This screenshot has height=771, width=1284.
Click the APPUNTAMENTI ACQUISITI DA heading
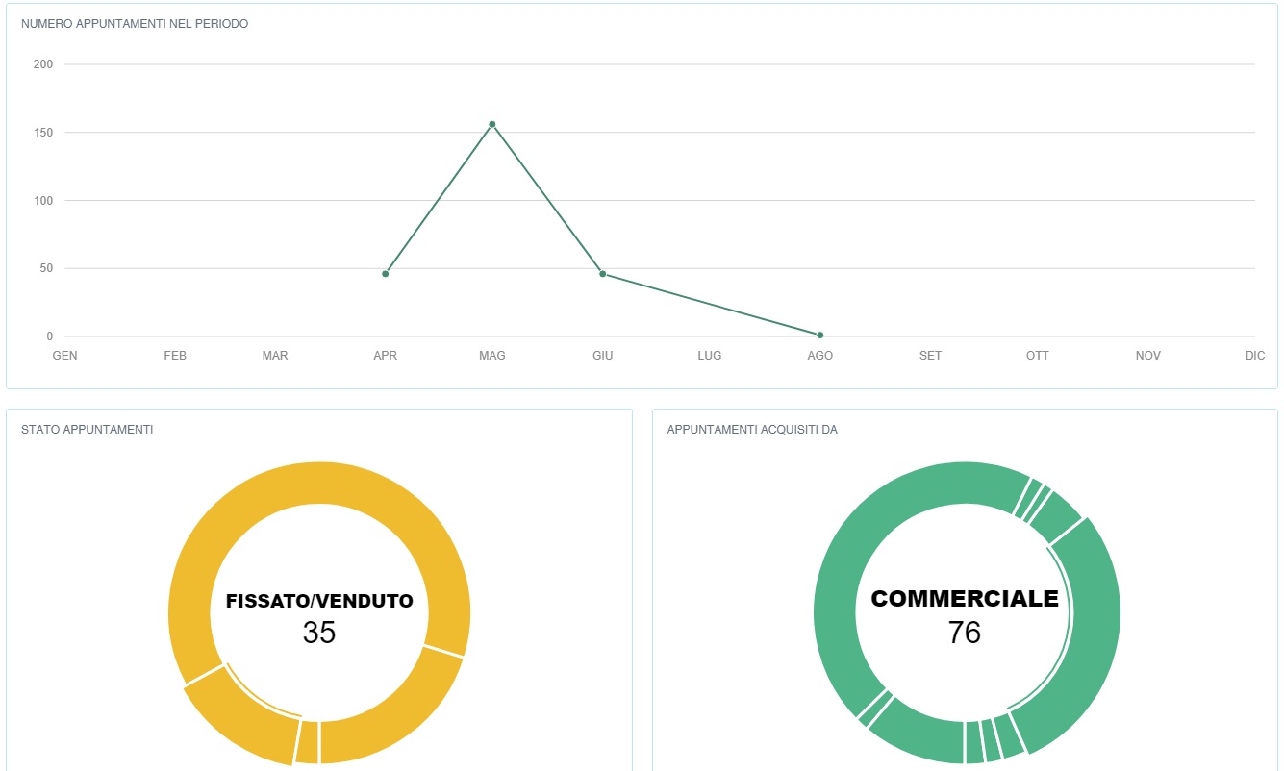(x=752, y=430)
